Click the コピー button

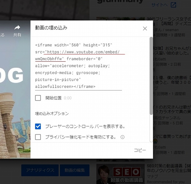pyautogui.click(x=140, y=150)
